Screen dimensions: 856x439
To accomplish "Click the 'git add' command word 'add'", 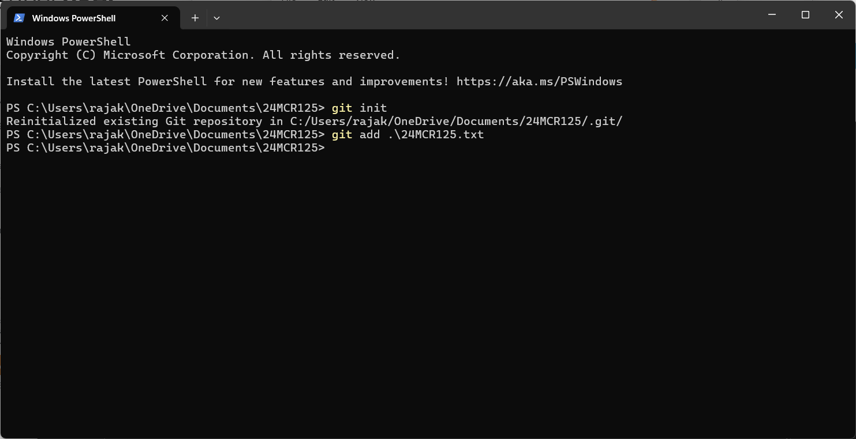I will (x=370, y=135).
